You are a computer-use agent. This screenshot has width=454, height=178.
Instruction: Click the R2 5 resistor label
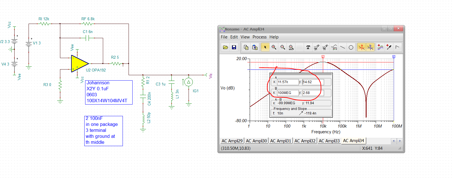pos(115,57)
